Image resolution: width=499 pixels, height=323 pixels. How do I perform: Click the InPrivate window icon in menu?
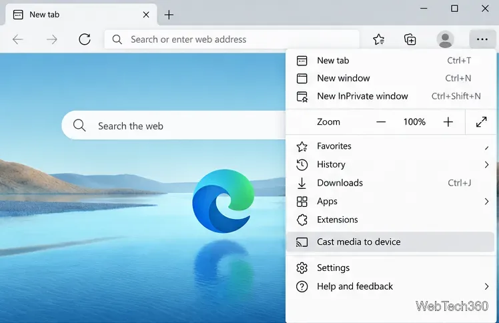[x=302, y=96]
